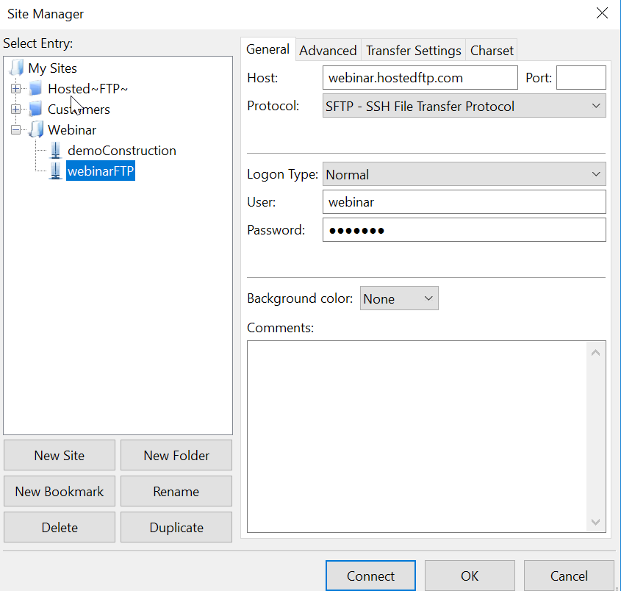Click the Webinar open folder icon
Image resolution: width=621 pixels, height=591 pixels.
pos(36,129)
